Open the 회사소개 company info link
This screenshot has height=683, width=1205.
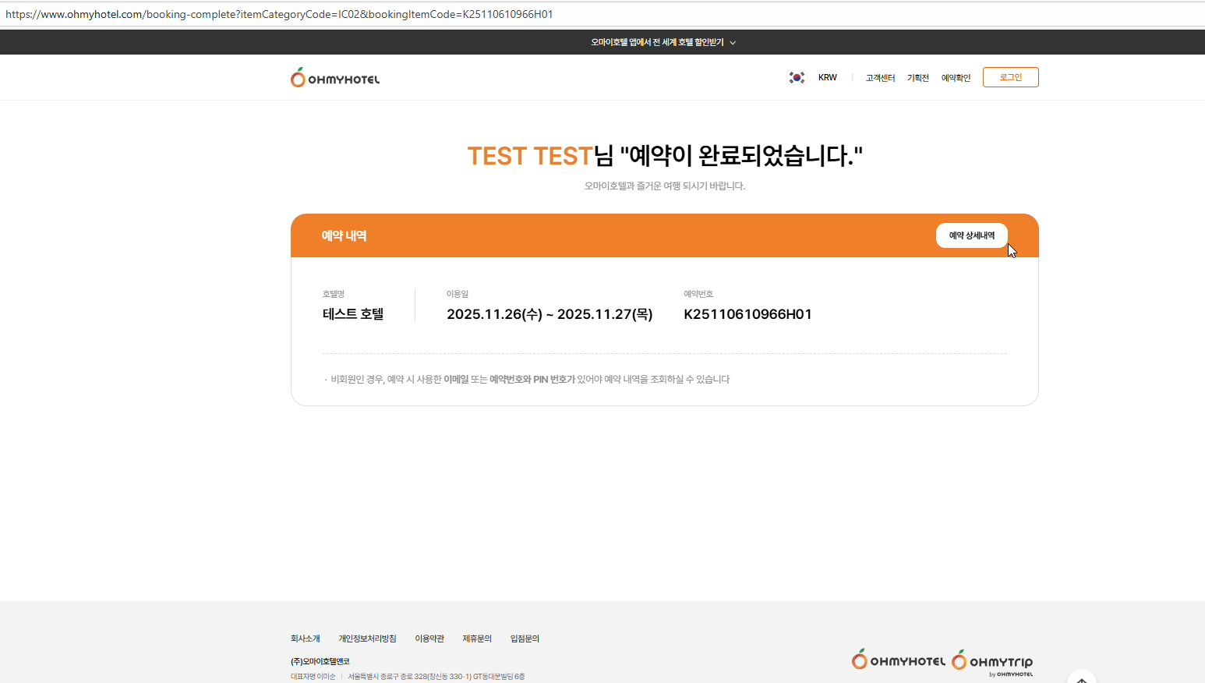click(x=305, y=639)
